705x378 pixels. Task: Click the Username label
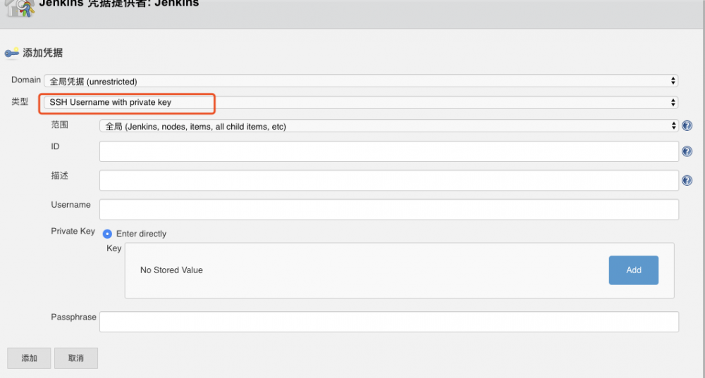70,205
